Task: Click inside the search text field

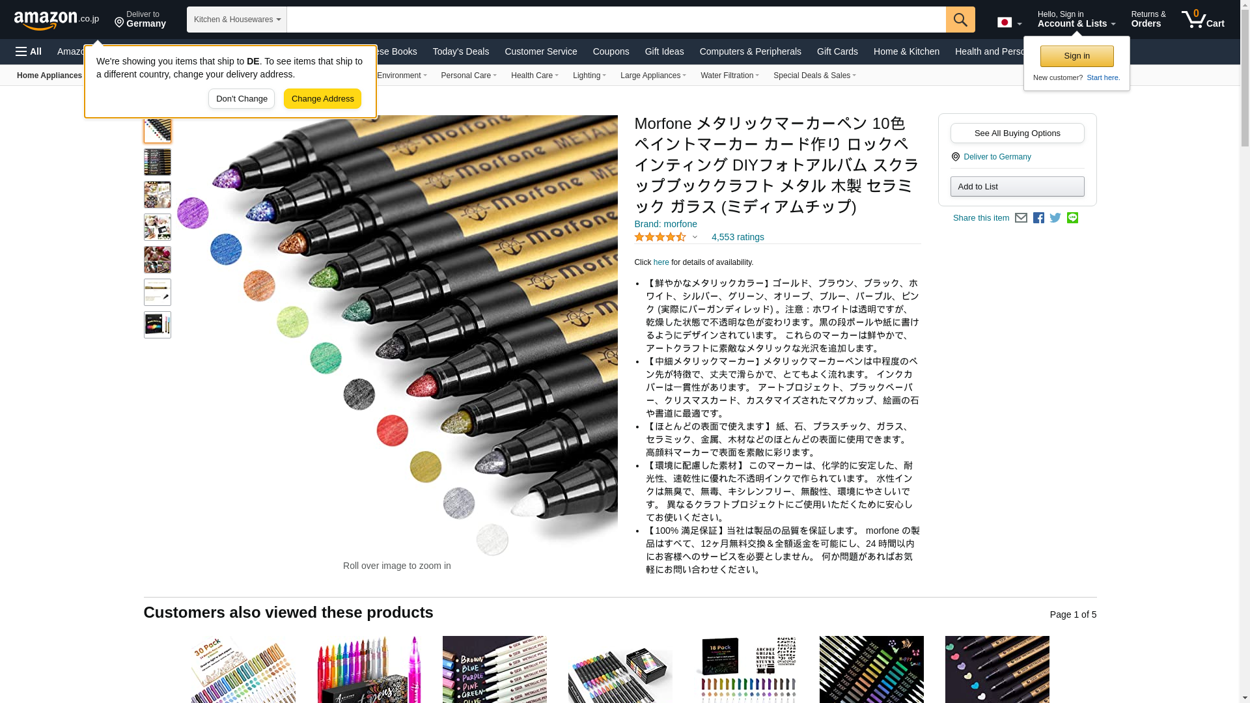Action: click(616, 20)
